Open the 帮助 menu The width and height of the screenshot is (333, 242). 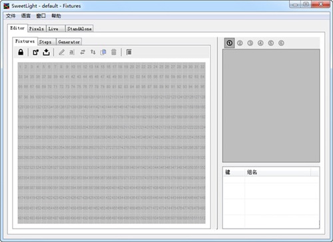click(56, 16)
